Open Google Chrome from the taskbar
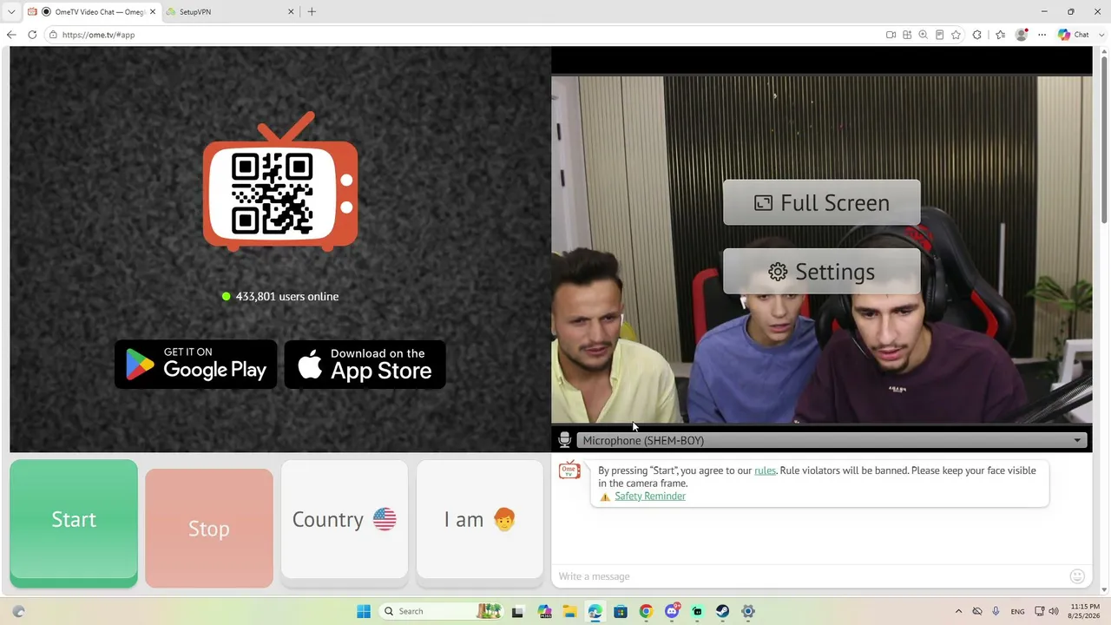The width and height of the screenshot is (1111, 625). point(646,611)
